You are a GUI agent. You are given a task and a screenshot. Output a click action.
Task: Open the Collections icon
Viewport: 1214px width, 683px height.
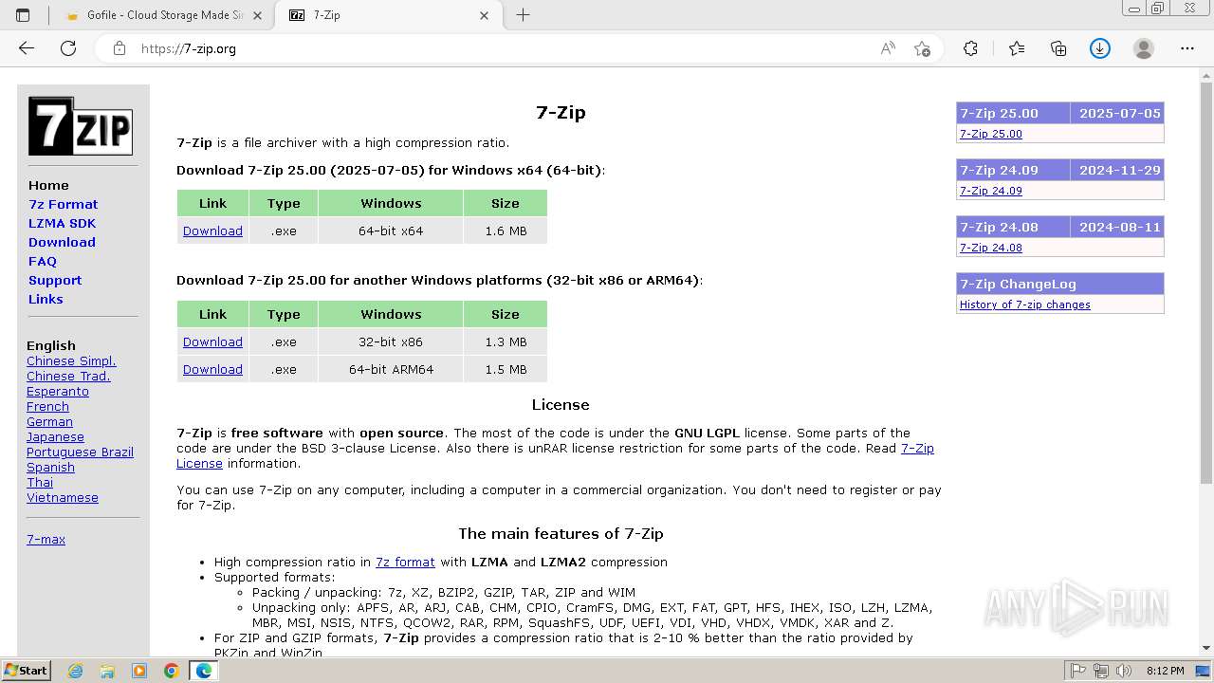tap(1058, 48)
